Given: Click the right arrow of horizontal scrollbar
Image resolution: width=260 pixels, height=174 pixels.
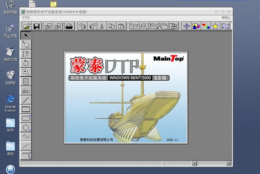Looking at the screenshot, I should click(x=229, y=163).
